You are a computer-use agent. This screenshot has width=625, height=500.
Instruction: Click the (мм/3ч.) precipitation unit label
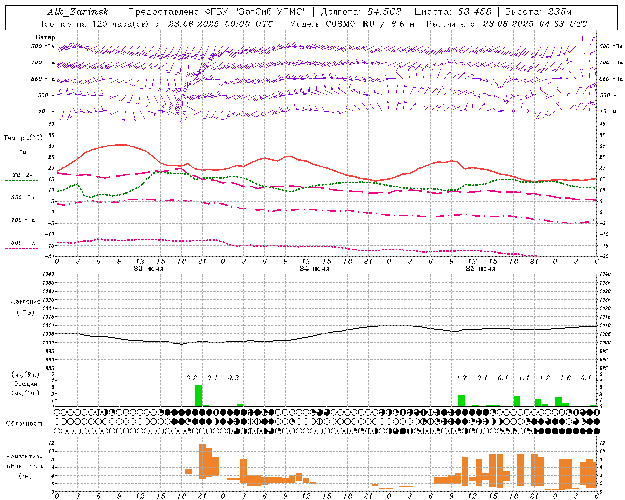[x=25, y=375]
